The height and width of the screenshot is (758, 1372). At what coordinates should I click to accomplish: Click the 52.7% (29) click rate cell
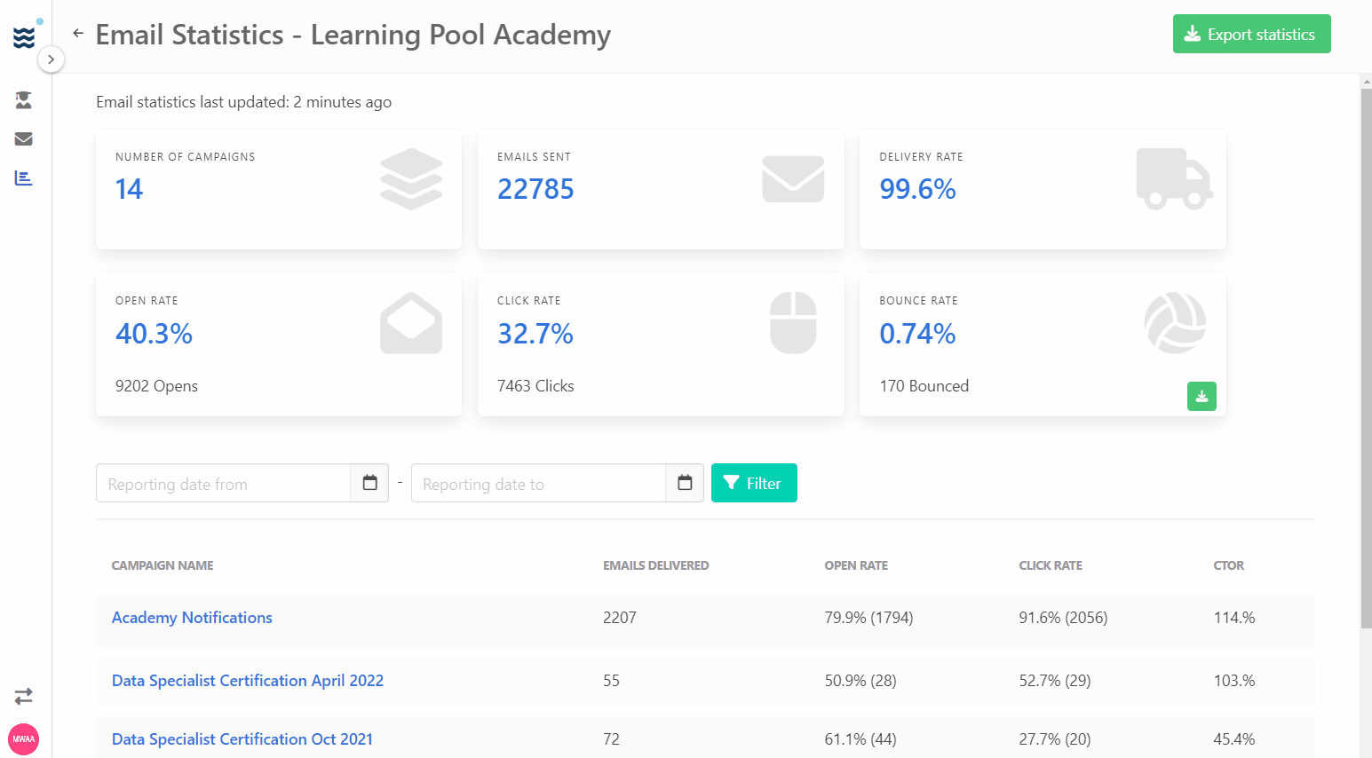click(1055, 681)
